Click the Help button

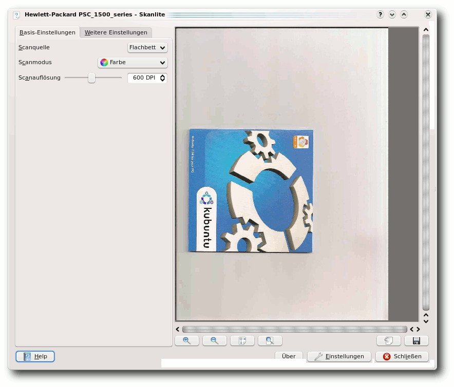[35, 356]
